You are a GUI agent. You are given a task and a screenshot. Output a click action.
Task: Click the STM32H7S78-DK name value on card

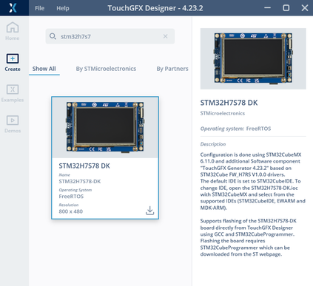click(80, 181)
